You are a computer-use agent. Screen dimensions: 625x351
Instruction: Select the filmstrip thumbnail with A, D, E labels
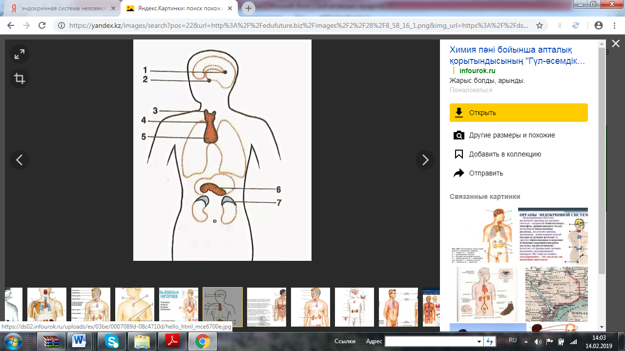[135, 307]
